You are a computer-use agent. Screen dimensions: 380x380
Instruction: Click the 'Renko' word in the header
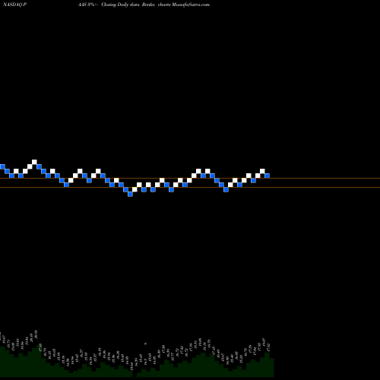[148, 5]
